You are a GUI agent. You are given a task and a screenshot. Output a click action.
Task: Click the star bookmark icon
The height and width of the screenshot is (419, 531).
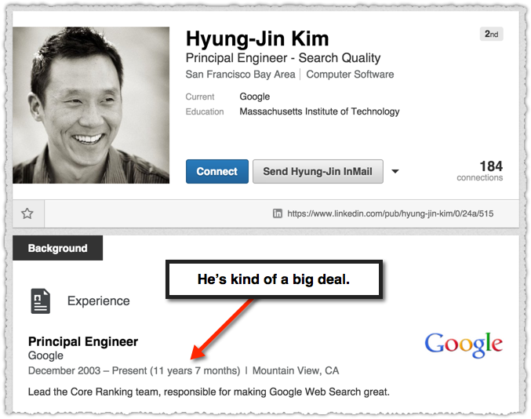coord(27,213)
